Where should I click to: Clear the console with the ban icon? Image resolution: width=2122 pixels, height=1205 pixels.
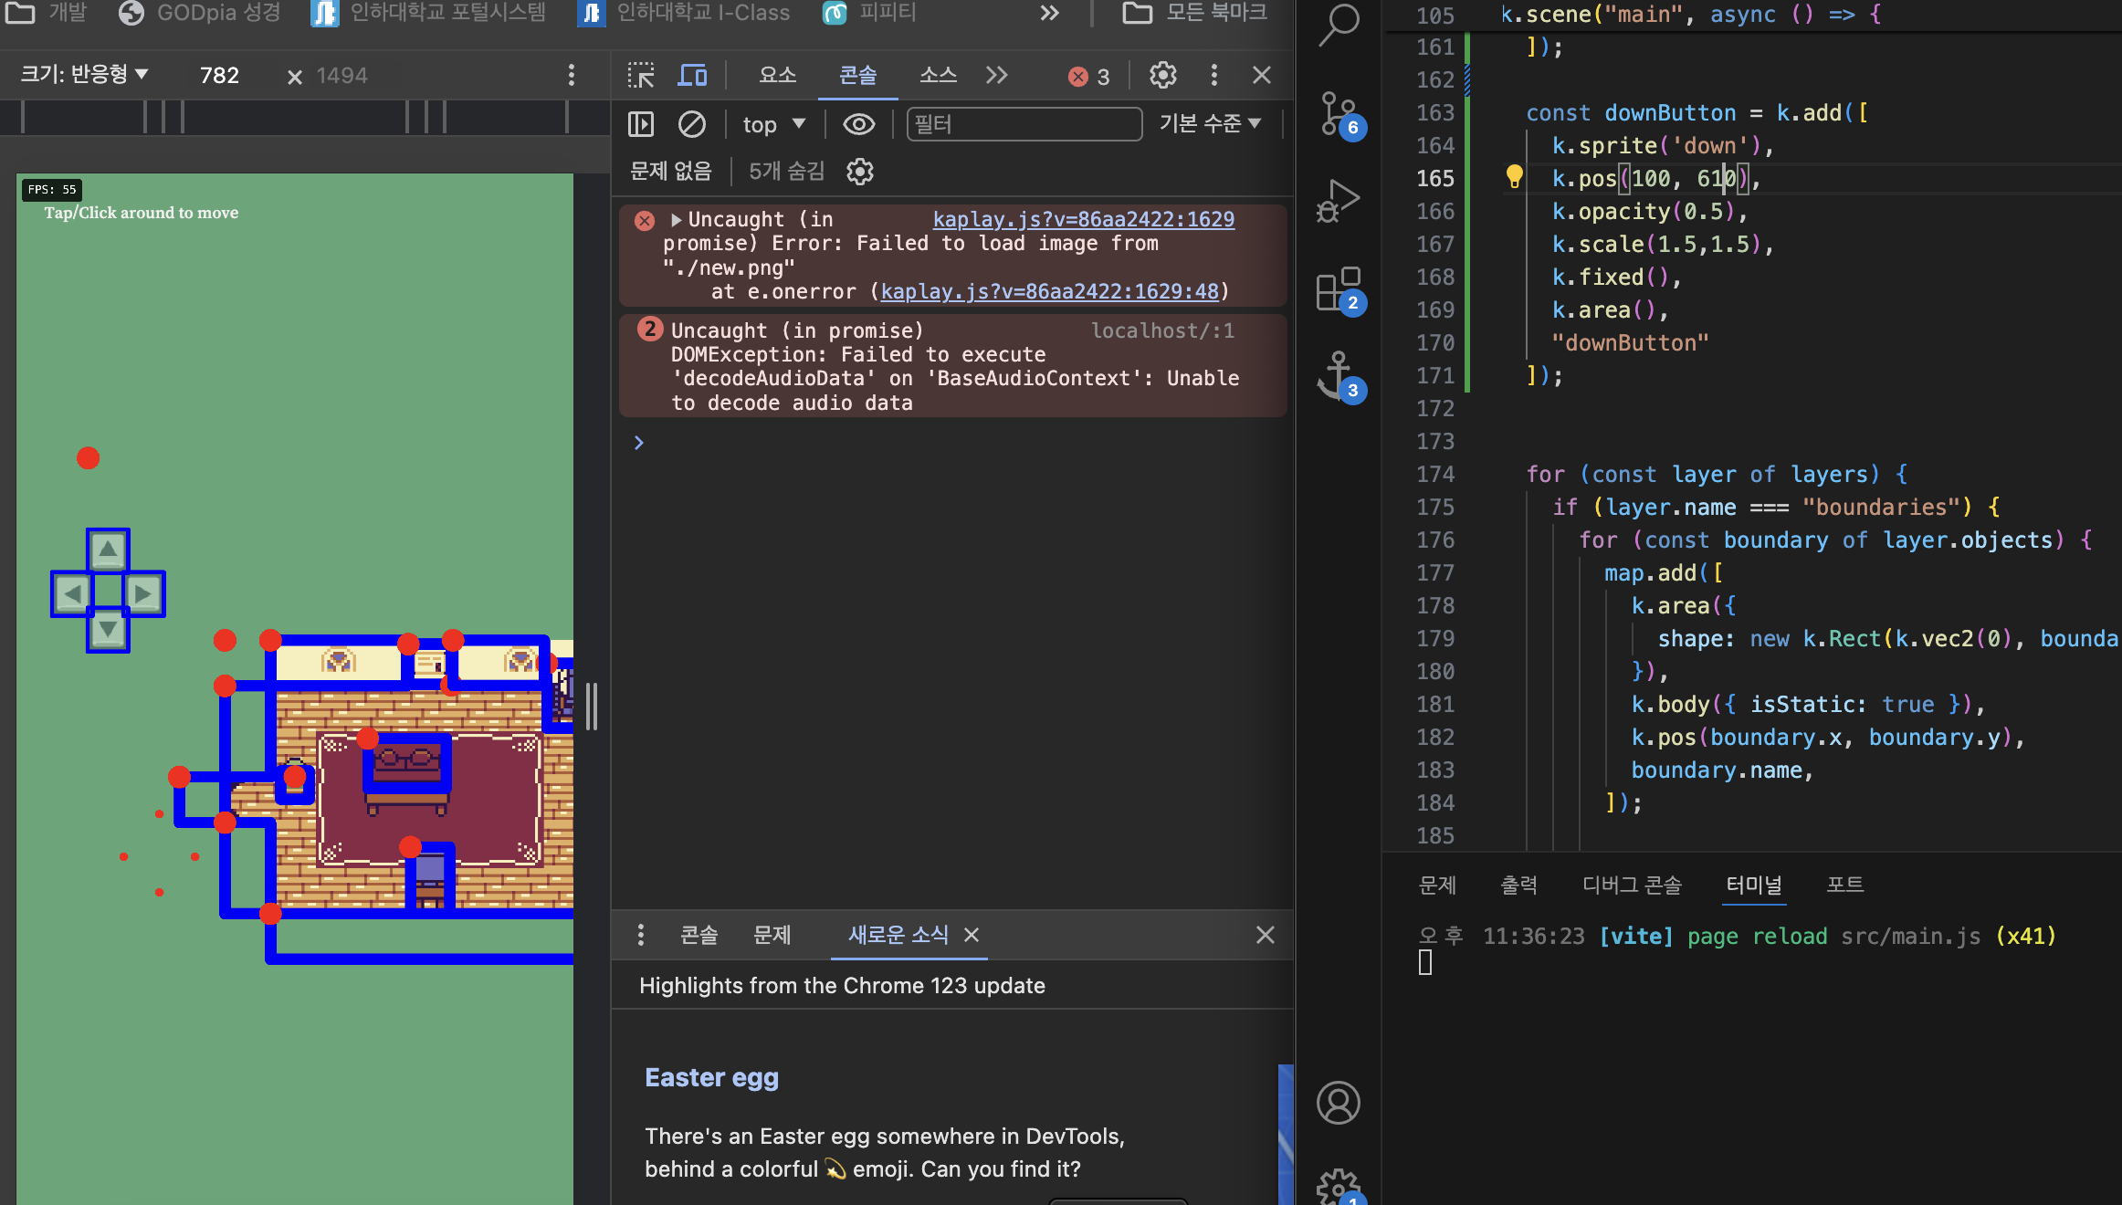(692, 124)
